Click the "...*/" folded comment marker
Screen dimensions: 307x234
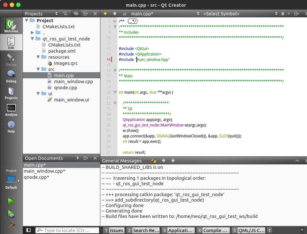point(133,21)
